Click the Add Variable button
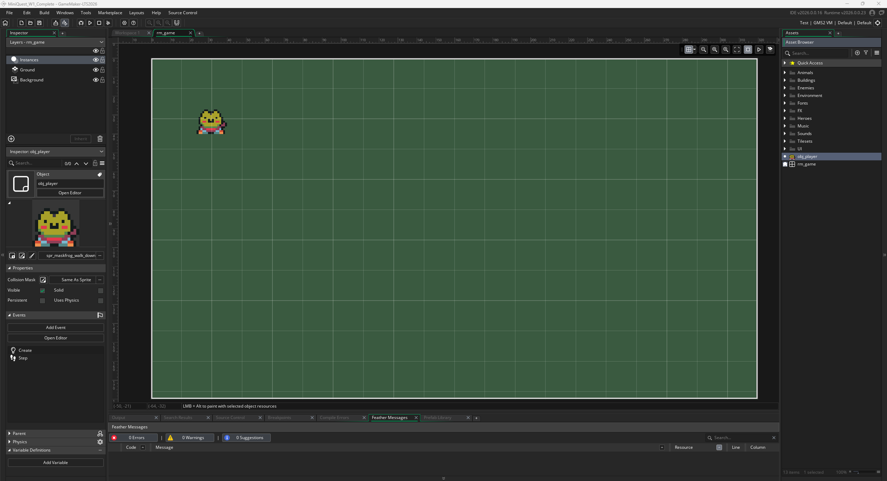Screen dimensions: 887x481 55,463
